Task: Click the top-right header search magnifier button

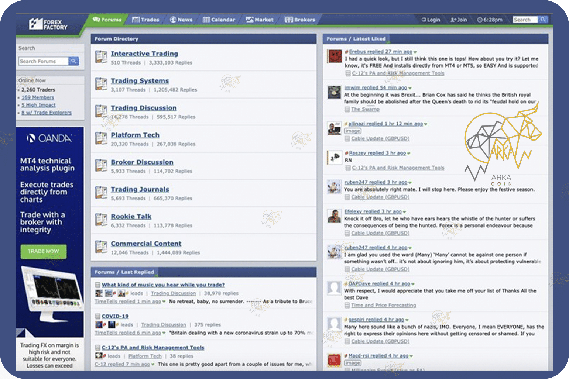Action: [543, 20]
